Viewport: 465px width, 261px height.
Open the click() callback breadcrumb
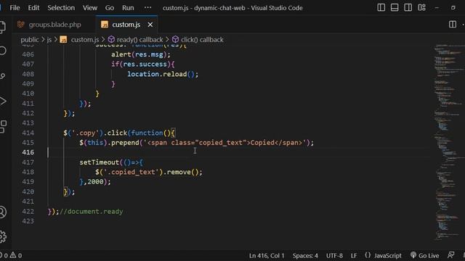pyautogui.click(x=202, y=40)
